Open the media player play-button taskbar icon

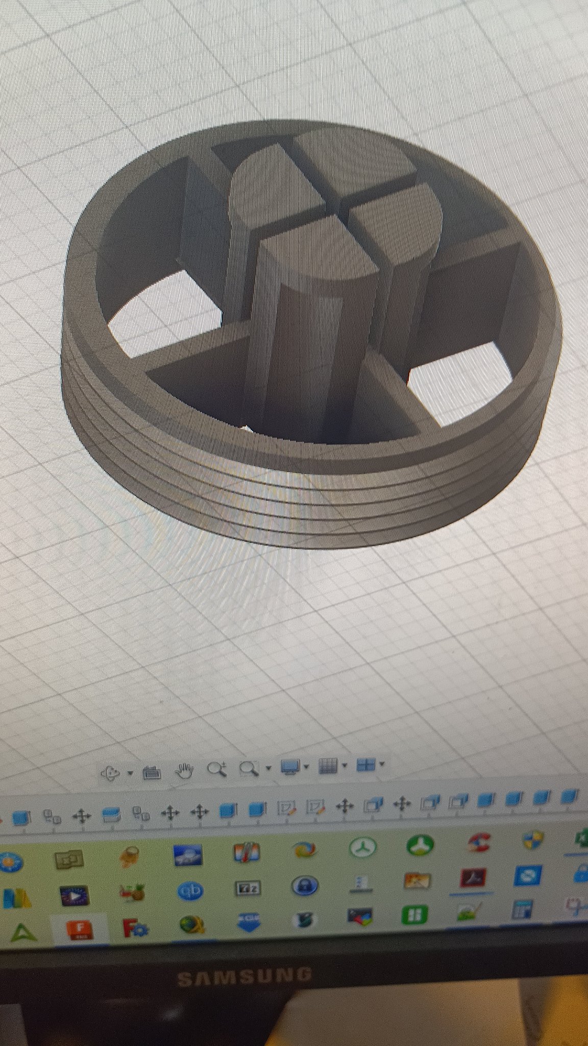click(74, 896)
